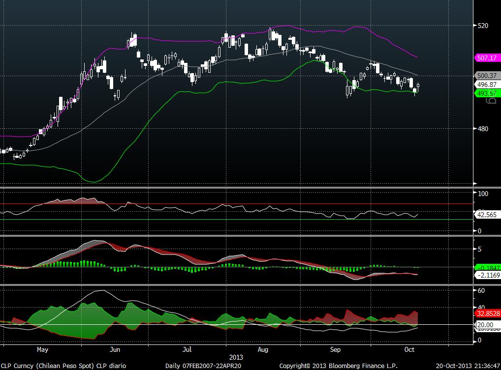Click the 20-Oct-2013 21:36:47 timestamp
Viewport: 501px width, 370px height.
(468, 366)
